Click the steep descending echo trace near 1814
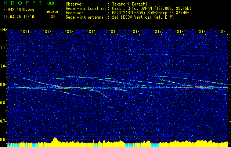This screenshot has width=231, height=147. coord(103,94)
